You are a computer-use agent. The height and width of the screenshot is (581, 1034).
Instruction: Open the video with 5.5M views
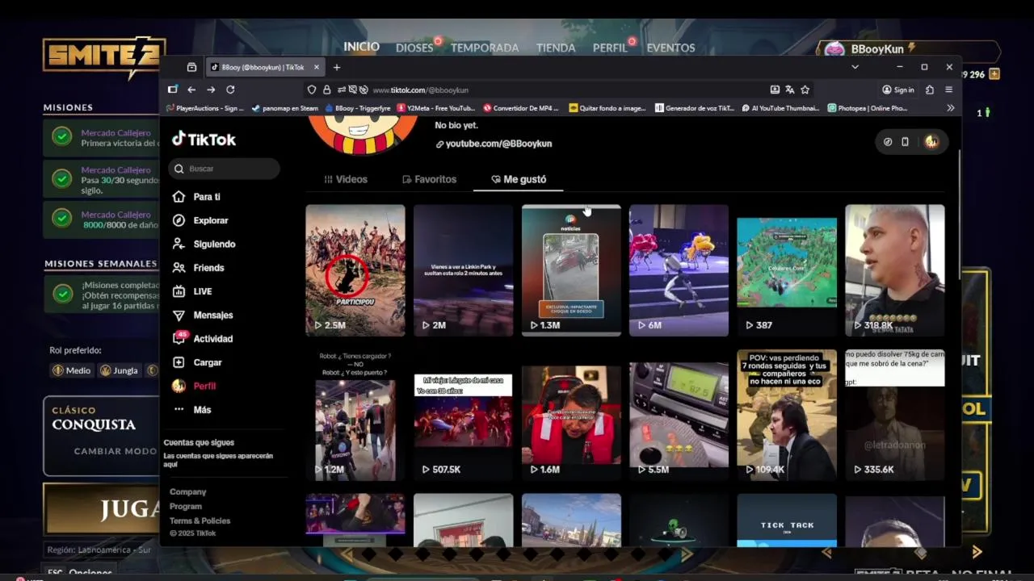(x=679, y=415)
